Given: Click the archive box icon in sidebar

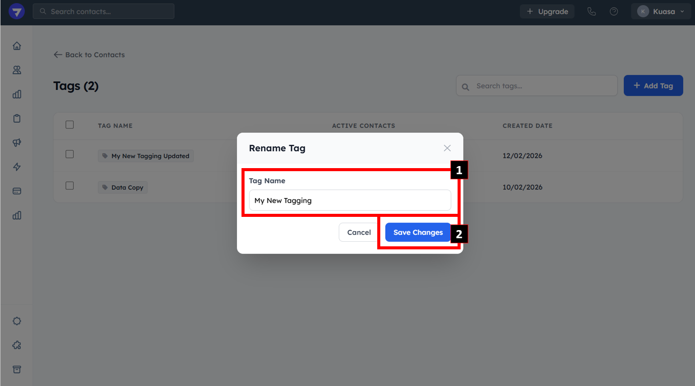Looking at the screenshot, I should pyautogui.click(x=17, y=369).
